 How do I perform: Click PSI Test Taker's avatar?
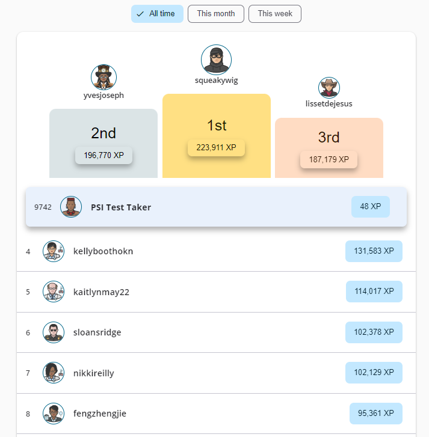click(71, 207)
